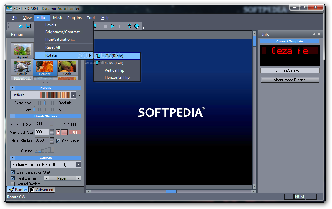The image size is (332, 209).
Task: Click the lock icon beside Max Brush Size
Action: (x=58, y=132)
